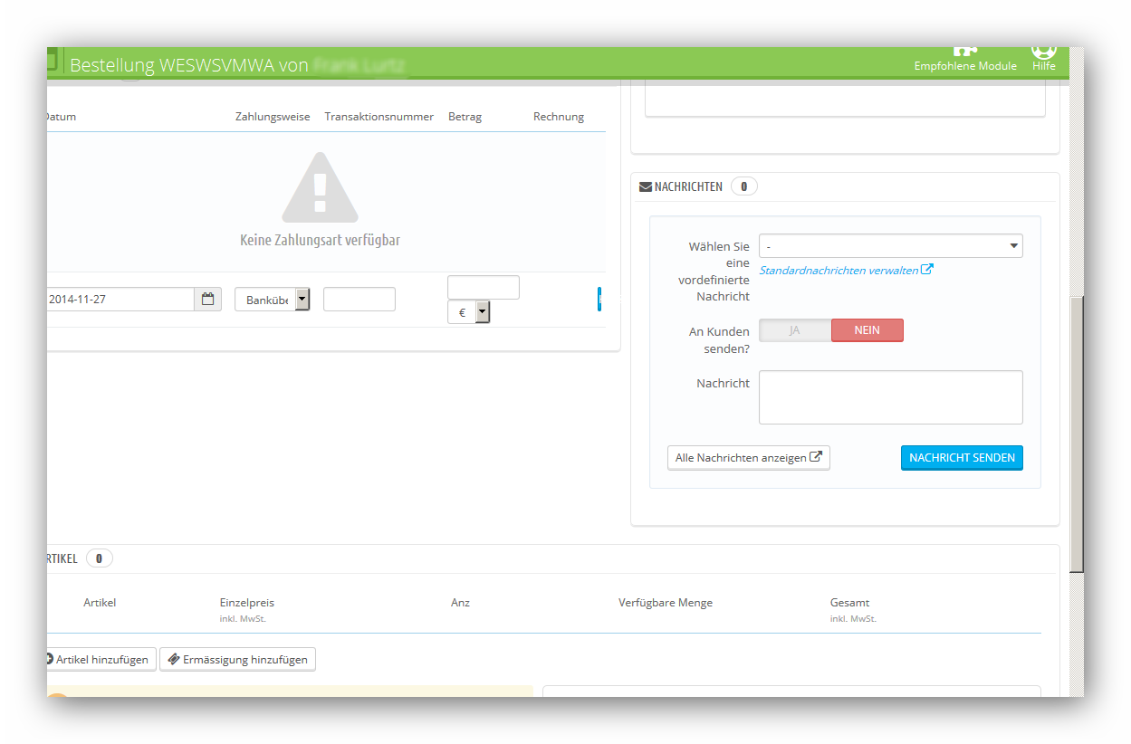Click the Nachricht senden button
Viewport: 1131px width, 744px height.
(x=962, y=458)
